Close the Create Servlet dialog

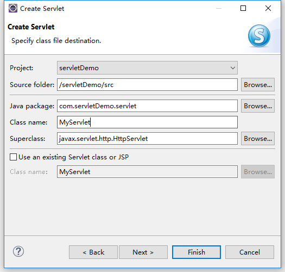[x=268, y=8]
